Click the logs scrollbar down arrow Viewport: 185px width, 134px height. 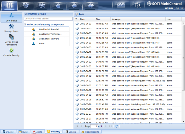(x=183, y=122)
